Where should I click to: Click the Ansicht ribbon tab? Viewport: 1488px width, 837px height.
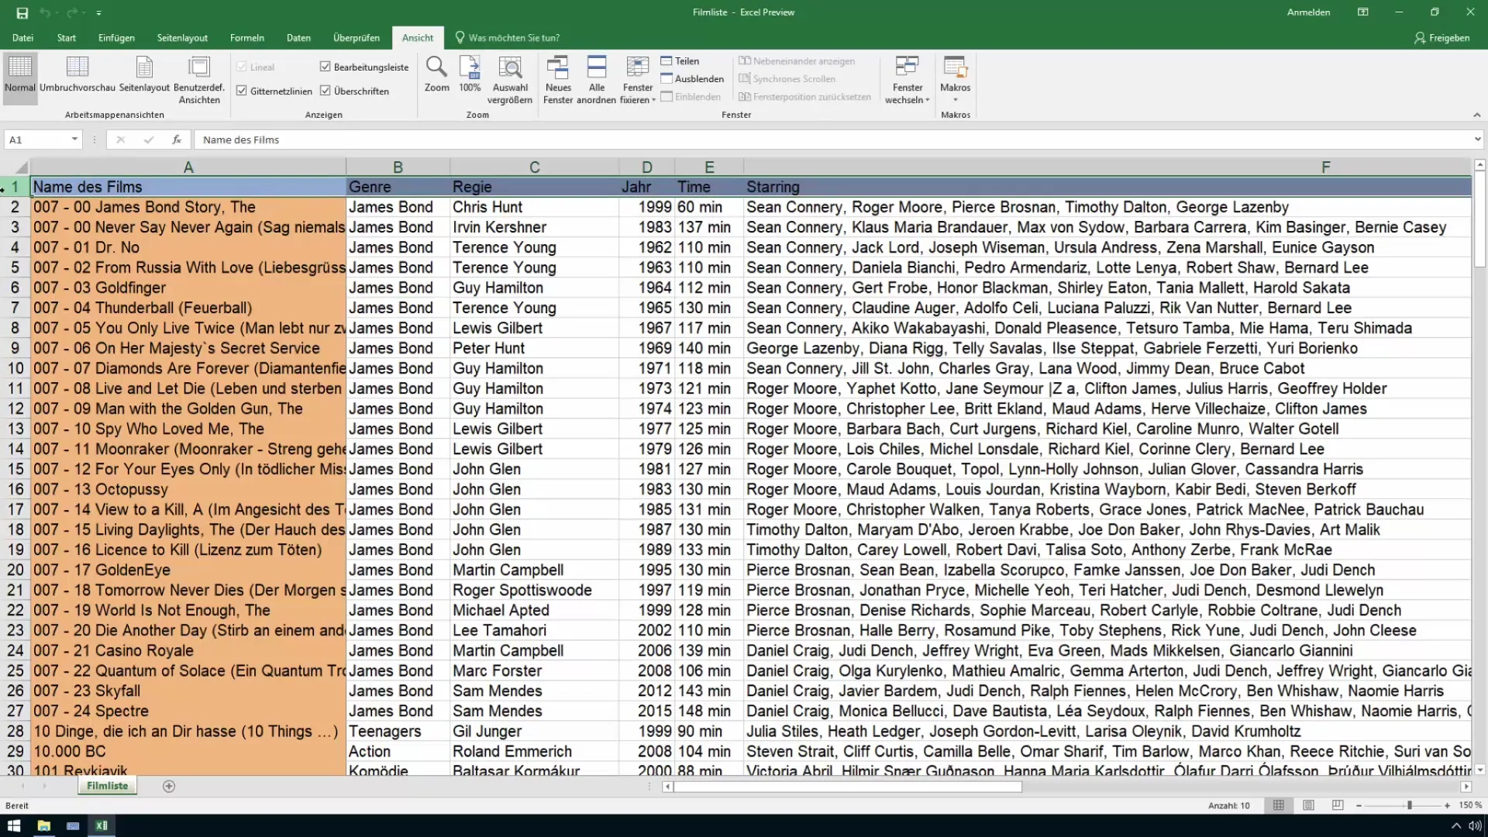[417, 38]
